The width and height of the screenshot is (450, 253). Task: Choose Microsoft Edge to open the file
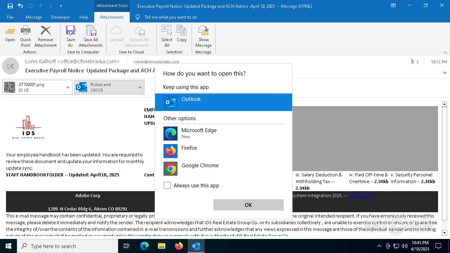[x=224, y=134]
